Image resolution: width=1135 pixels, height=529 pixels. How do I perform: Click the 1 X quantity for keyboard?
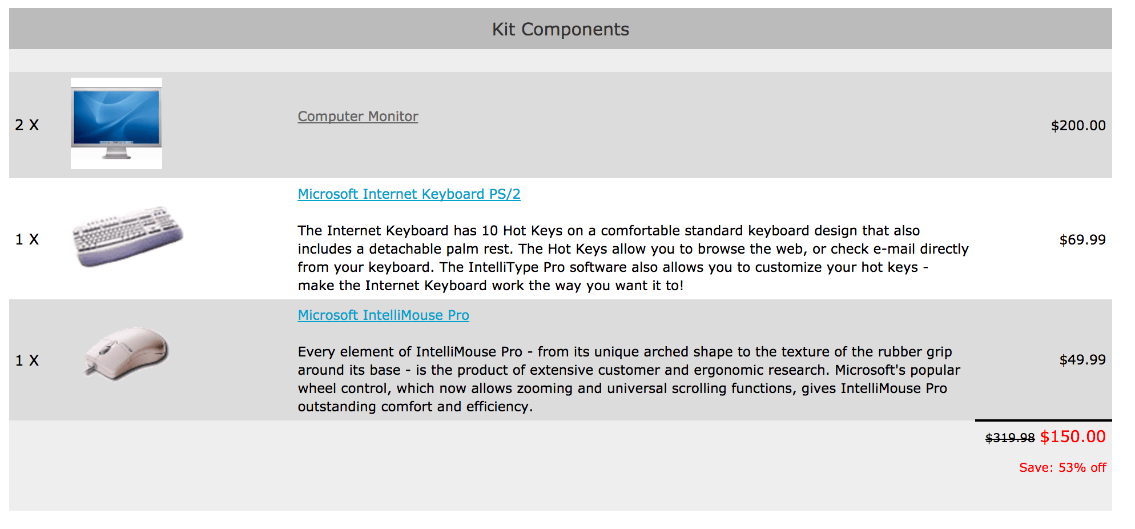click(27, 239)
